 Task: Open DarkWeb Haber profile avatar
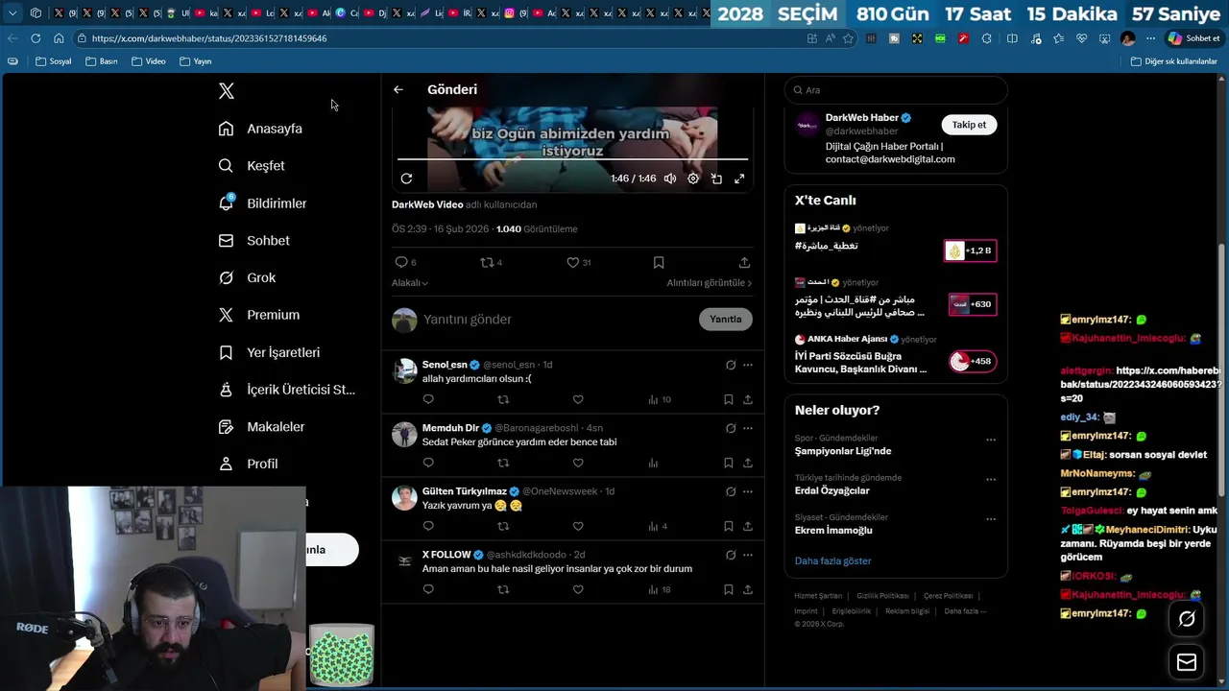point(807,125)
